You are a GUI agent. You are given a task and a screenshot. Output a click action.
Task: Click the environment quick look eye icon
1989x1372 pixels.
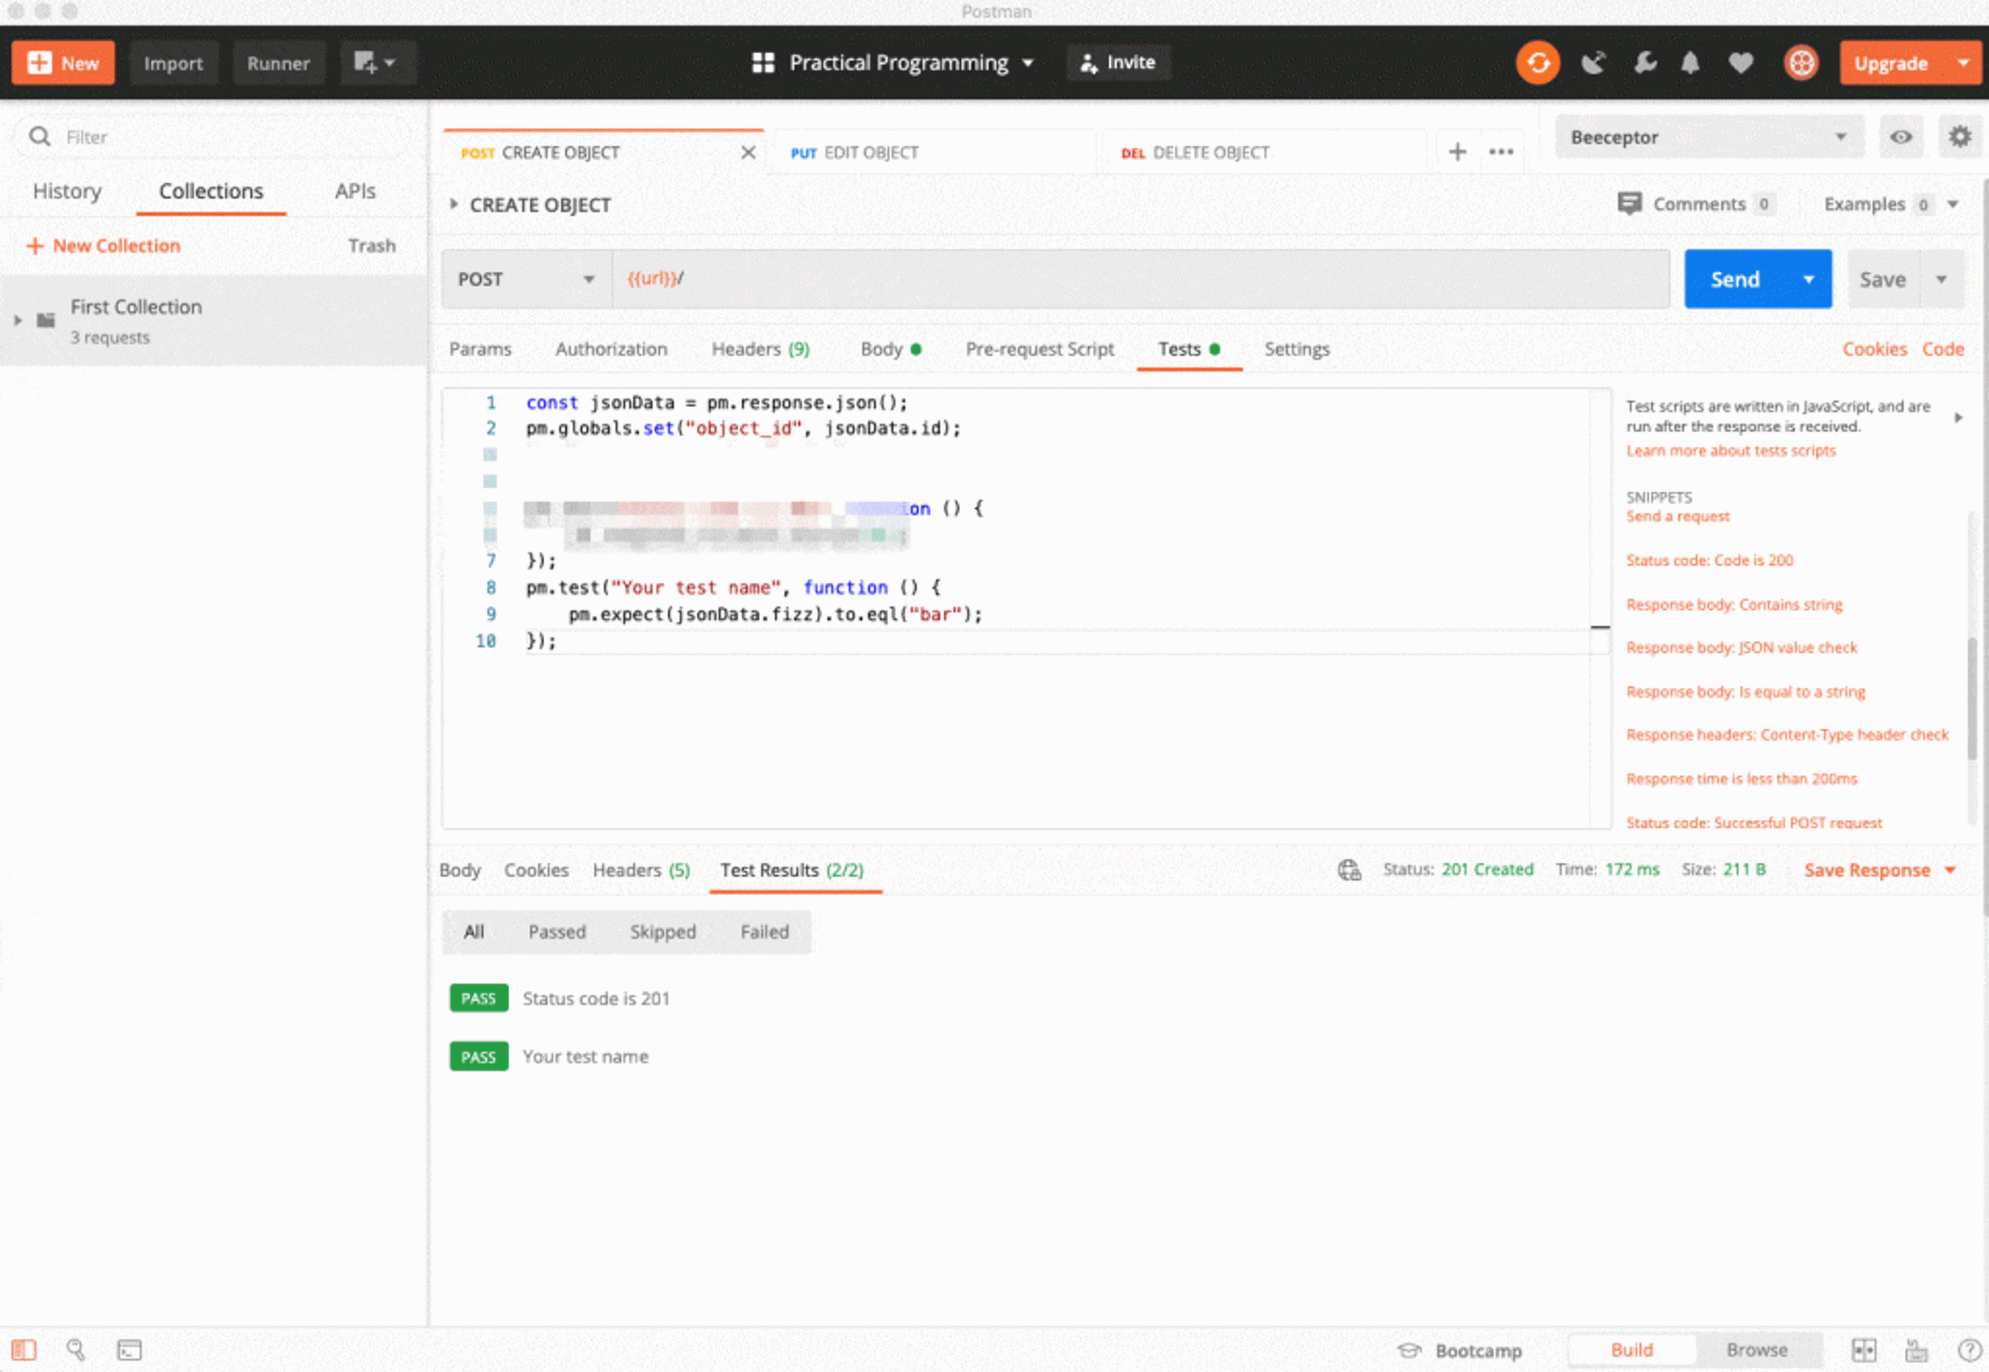1900,137
